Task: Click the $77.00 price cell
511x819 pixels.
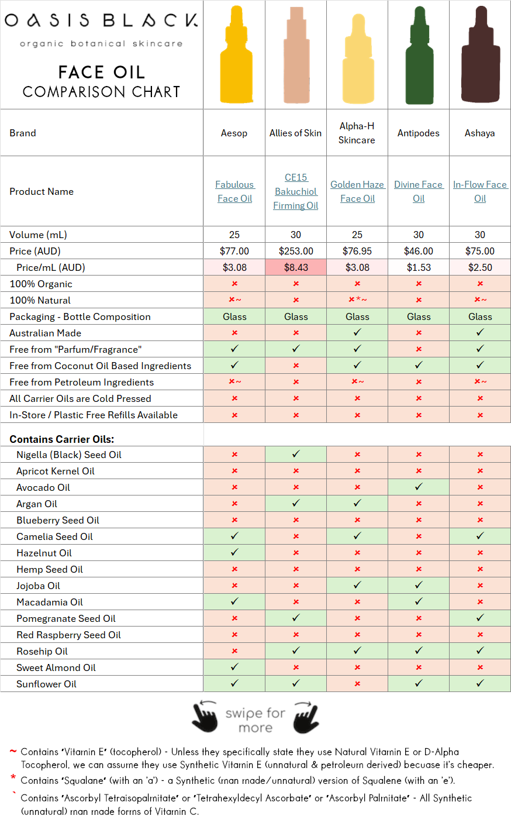Action: pos(234,251)
